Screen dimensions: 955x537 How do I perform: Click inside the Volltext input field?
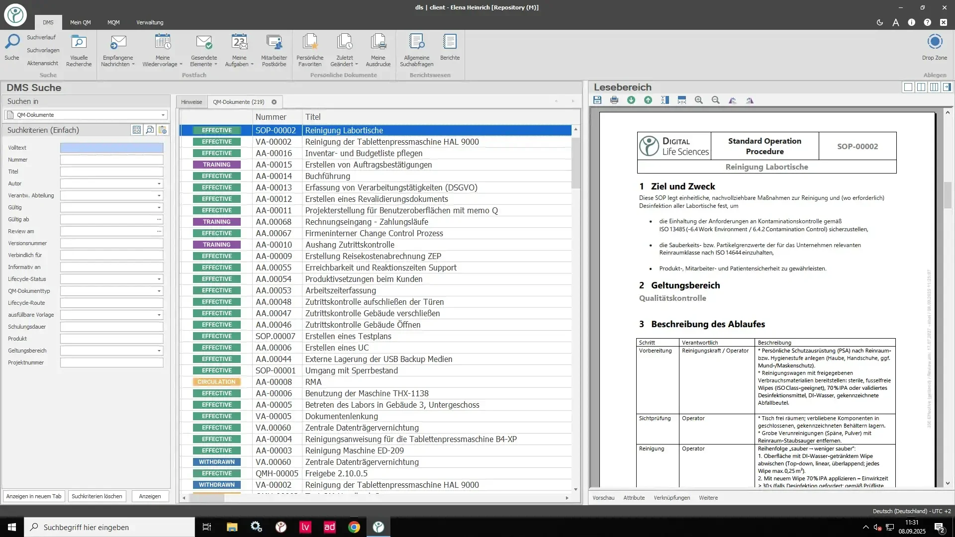[111, 148]
